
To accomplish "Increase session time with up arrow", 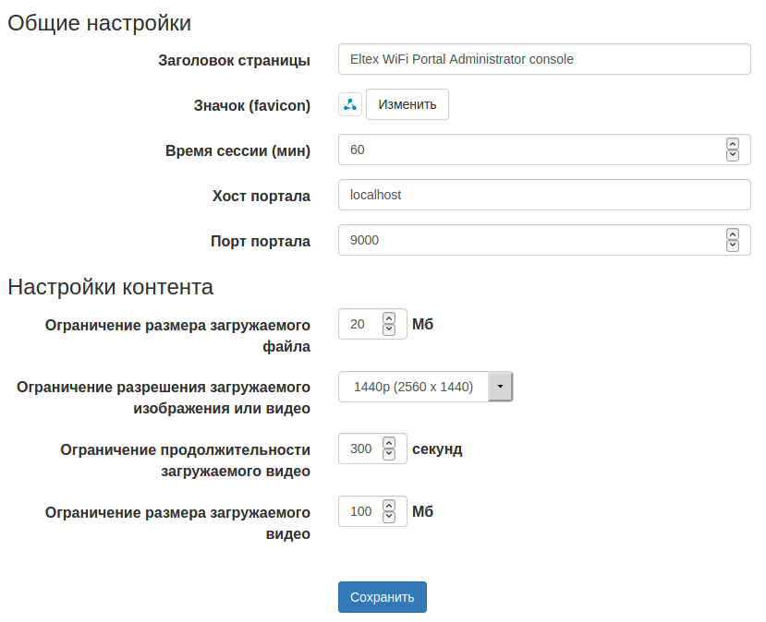I will coord(733,144).
